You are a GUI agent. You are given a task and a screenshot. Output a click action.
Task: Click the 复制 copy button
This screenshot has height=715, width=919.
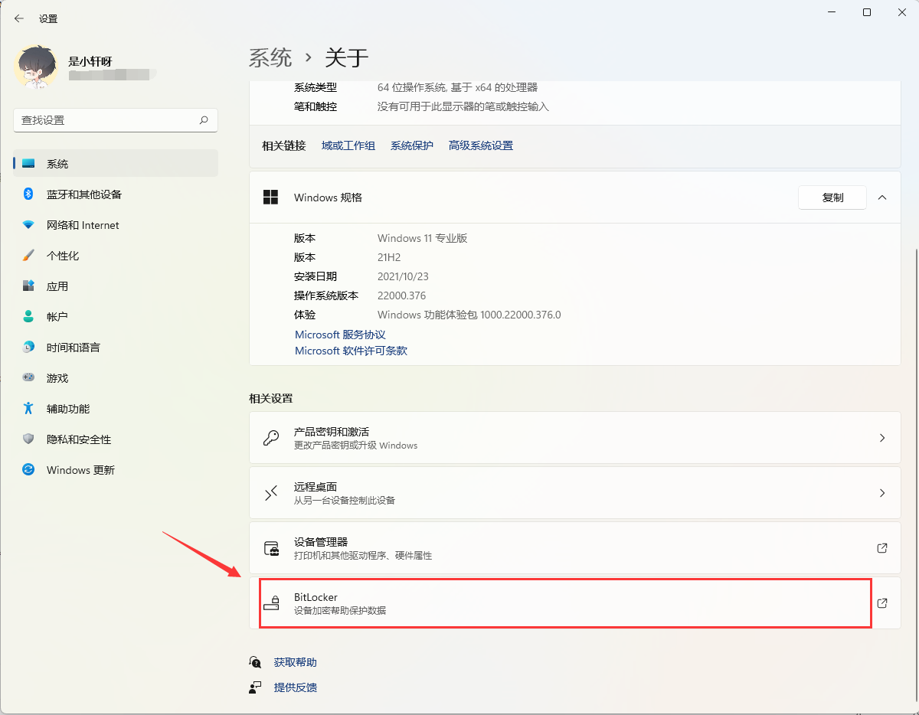coord(832,197)
